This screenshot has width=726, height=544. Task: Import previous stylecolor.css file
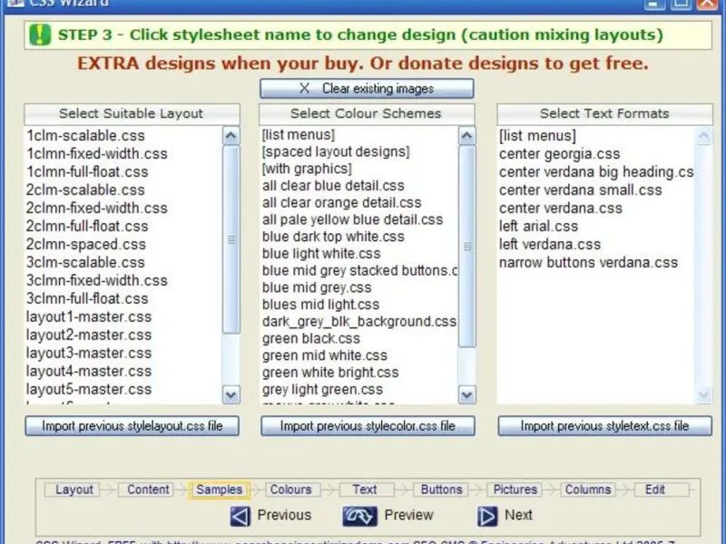point(368,425)
